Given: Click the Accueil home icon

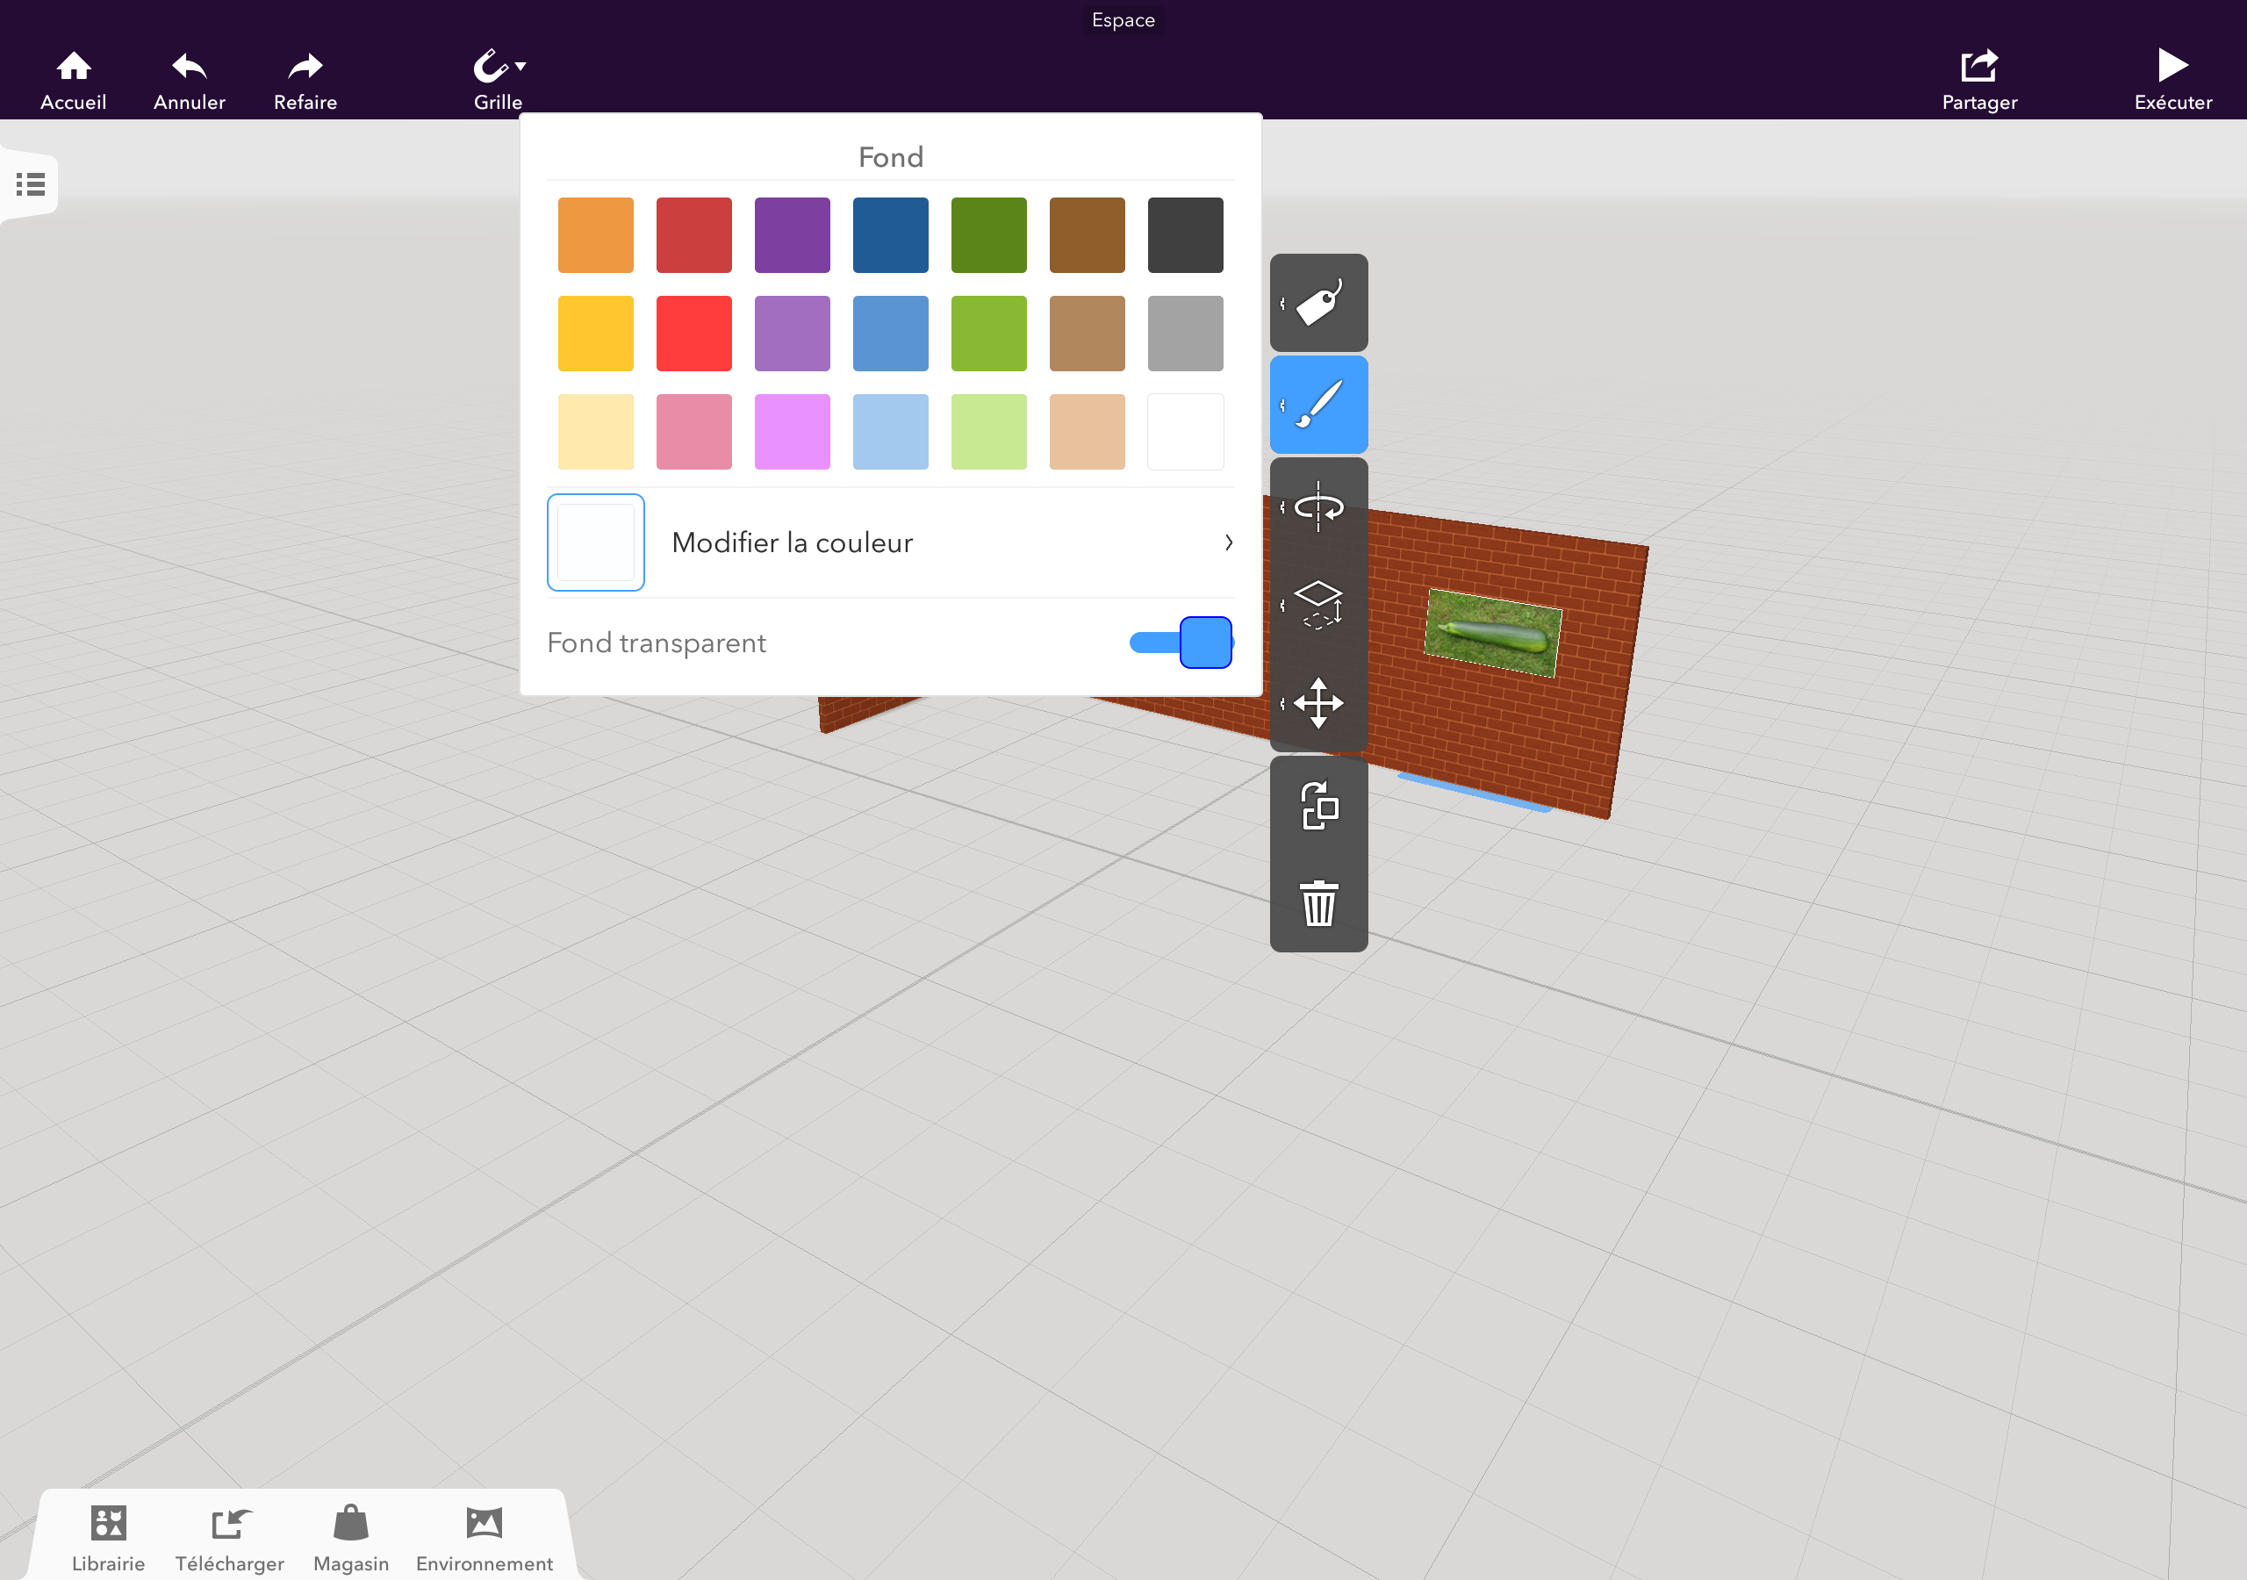Looking at the screenshot, I should (74, 67).
